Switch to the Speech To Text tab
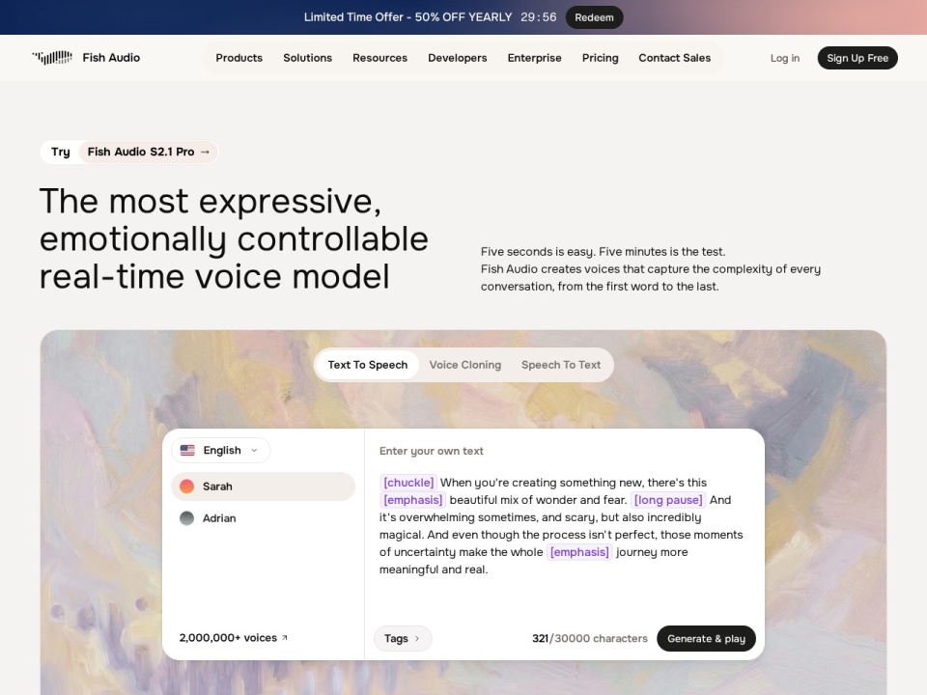 (x=561, y=365)
